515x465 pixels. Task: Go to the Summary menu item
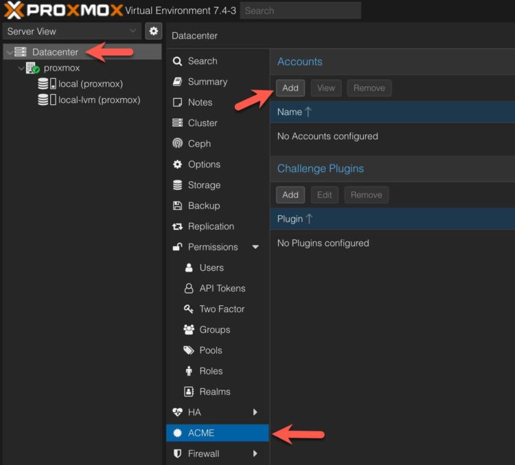(x=207, y=82)
